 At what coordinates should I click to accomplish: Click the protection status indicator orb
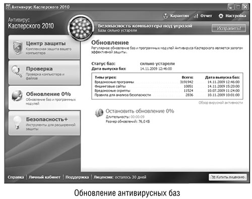pyautogui.click(x=81, y=28)
